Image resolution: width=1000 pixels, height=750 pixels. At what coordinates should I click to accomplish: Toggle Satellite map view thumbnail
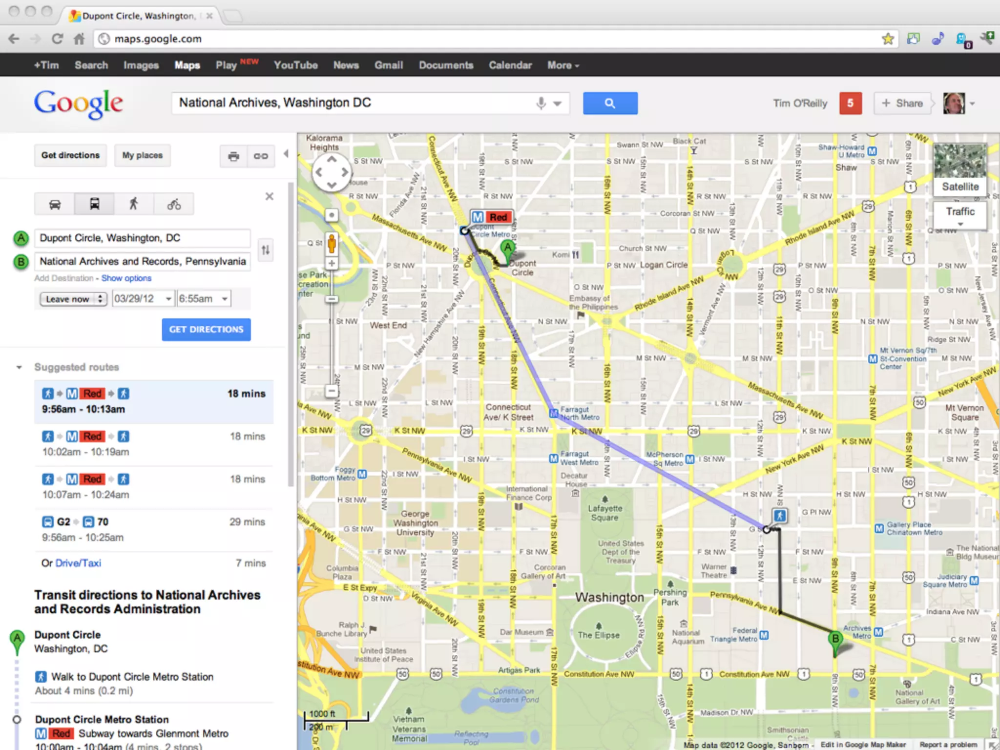(x=960, y=169)
